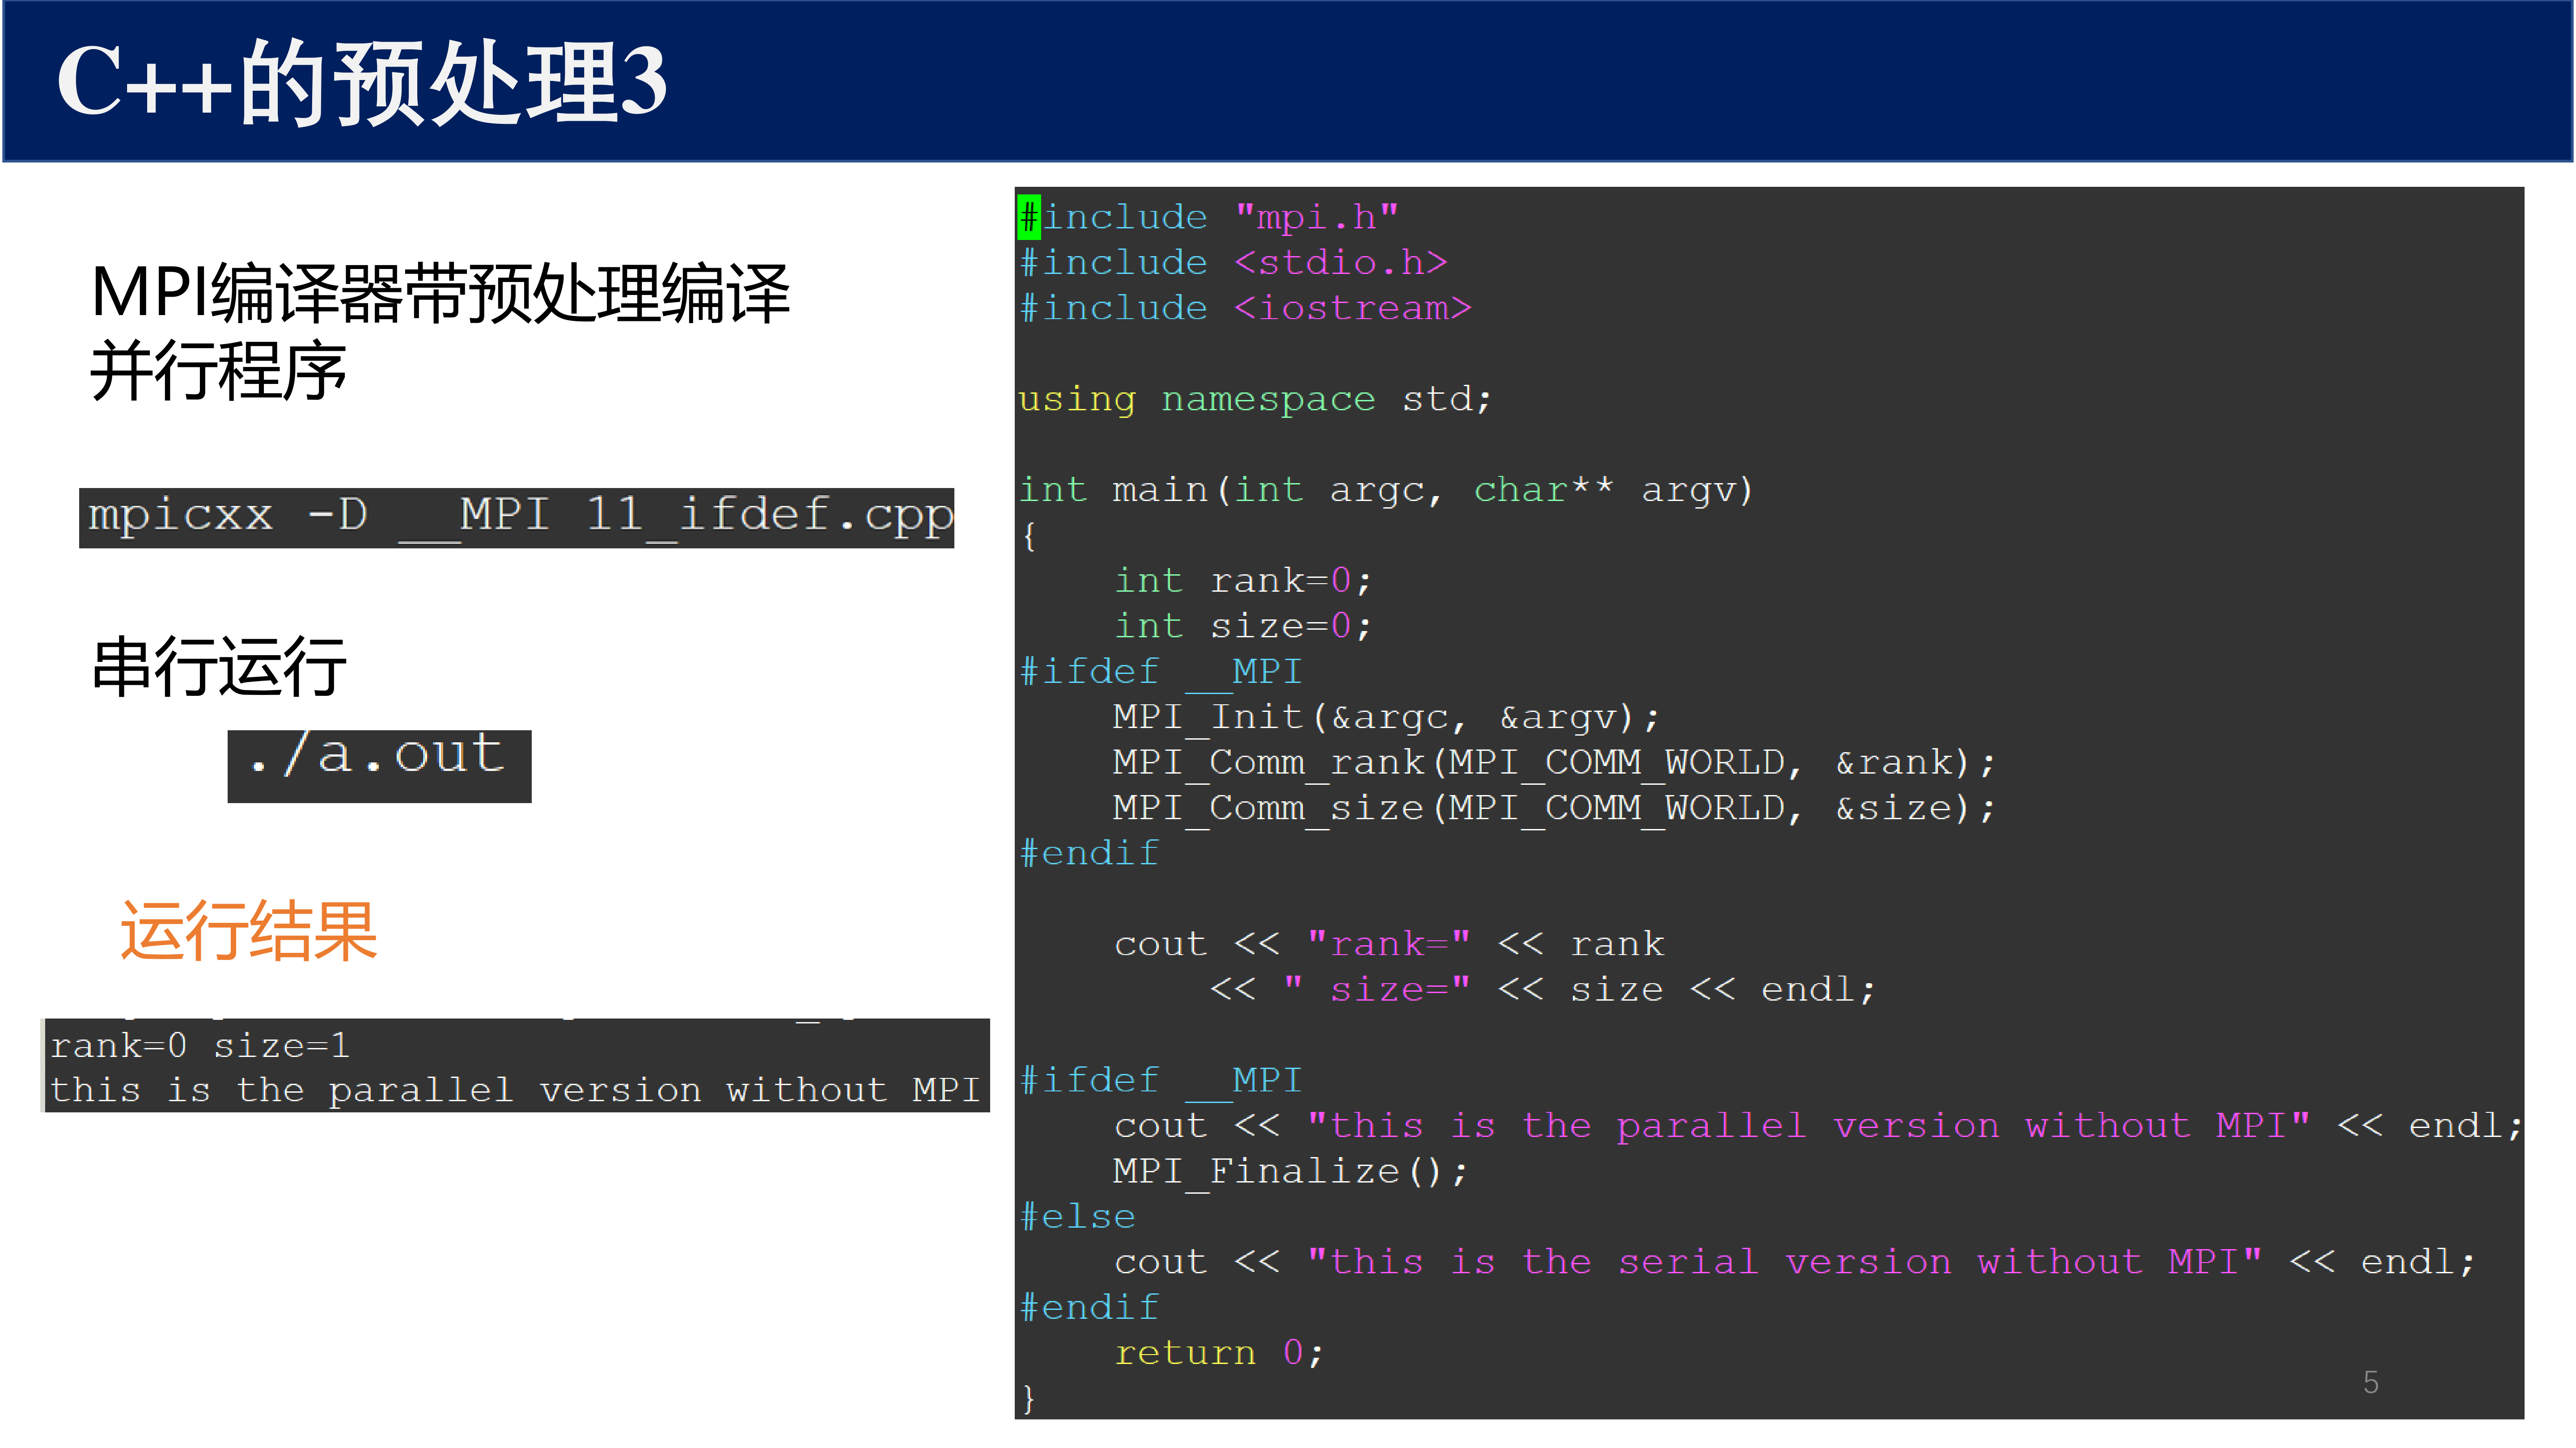Click cout line with 'serial version without MPI'
The image size is (2576, 1448).
(1795, 1262)
